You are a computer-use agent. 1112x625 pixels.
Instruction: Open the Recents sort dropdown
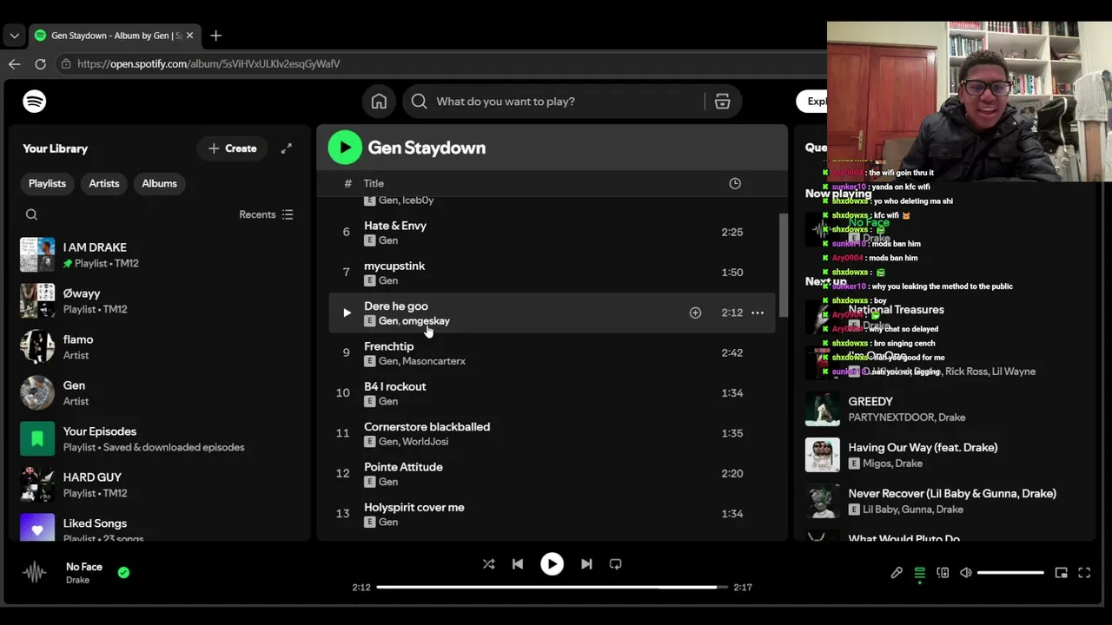[267, 214]
